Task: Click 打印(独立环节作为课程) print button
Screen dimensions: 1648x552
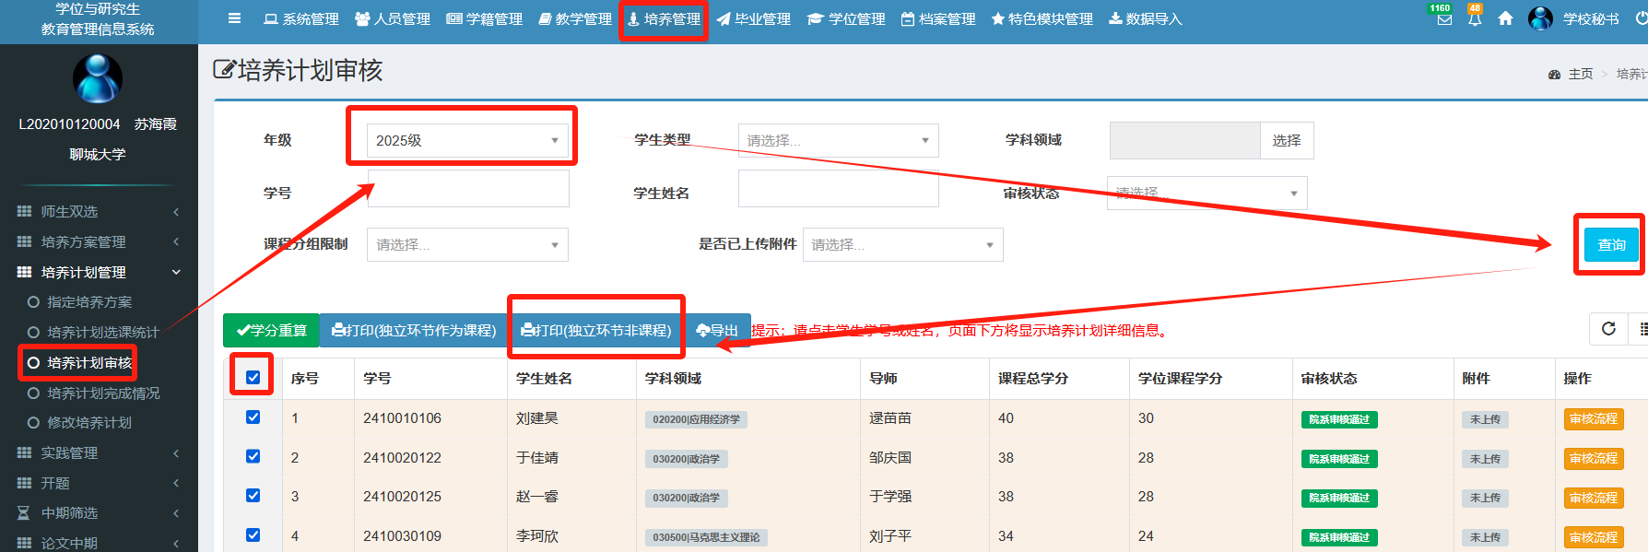Action: (x=414, y=330)
